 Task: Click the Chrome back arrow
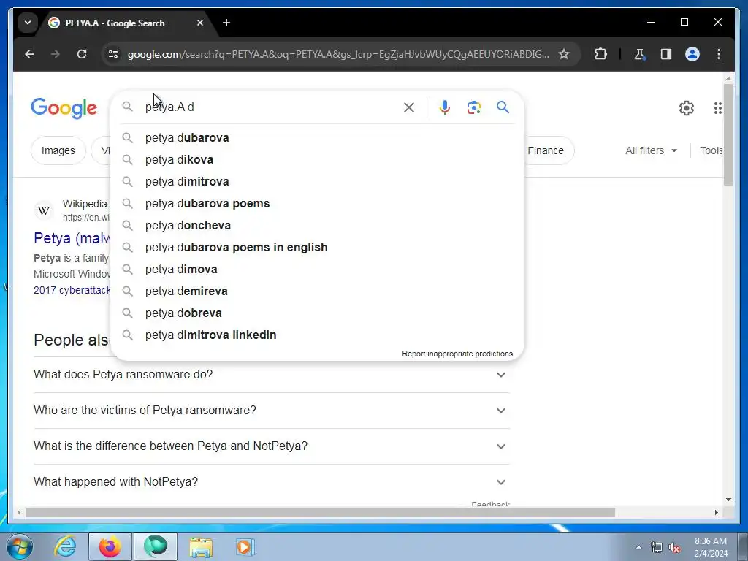29,54
